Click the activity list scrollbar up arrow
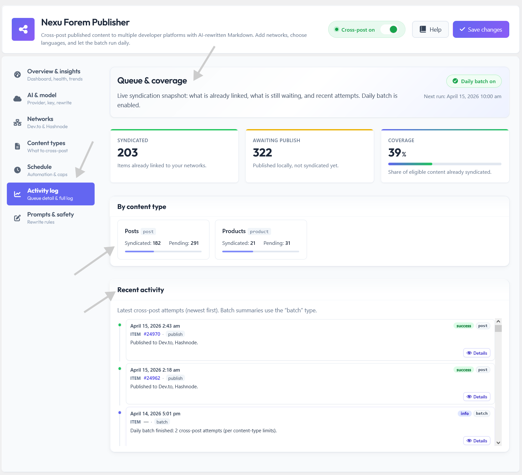The image size is (522, 475). pyautogui.click(x=498, y=321)
